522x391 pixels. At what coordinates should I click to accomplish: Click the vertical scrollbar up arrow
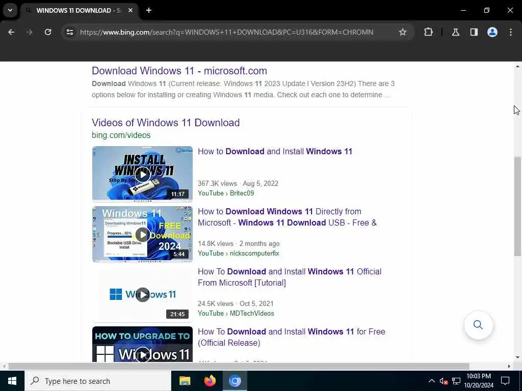(x=517, y=67)
